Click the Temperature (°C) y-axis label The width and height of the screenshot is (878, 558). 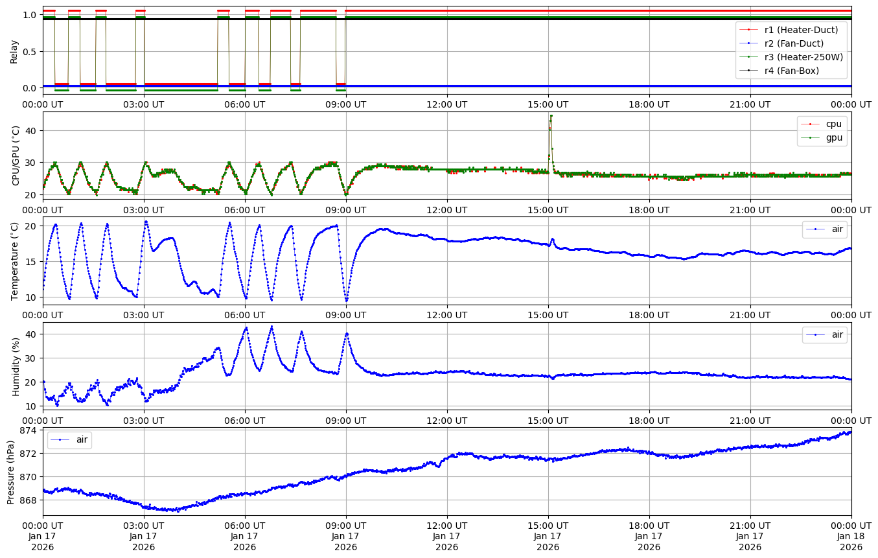tap(14, 261)
